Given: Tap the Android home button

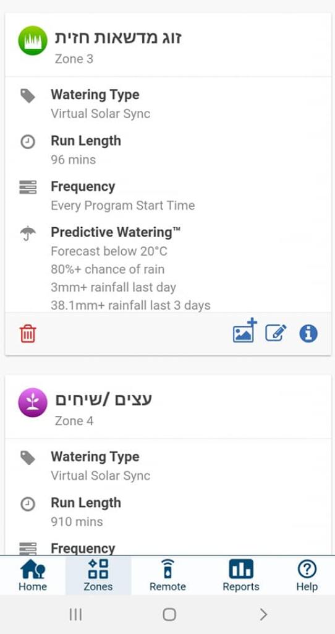Looking at the screenshot, I should (x=169, y=615).
